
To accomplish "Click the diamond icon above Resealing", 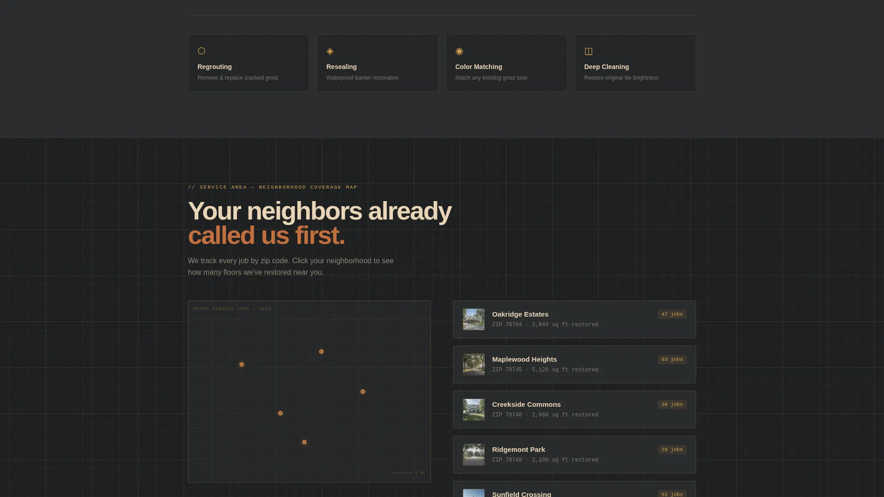I will click(x=330, y=51).
